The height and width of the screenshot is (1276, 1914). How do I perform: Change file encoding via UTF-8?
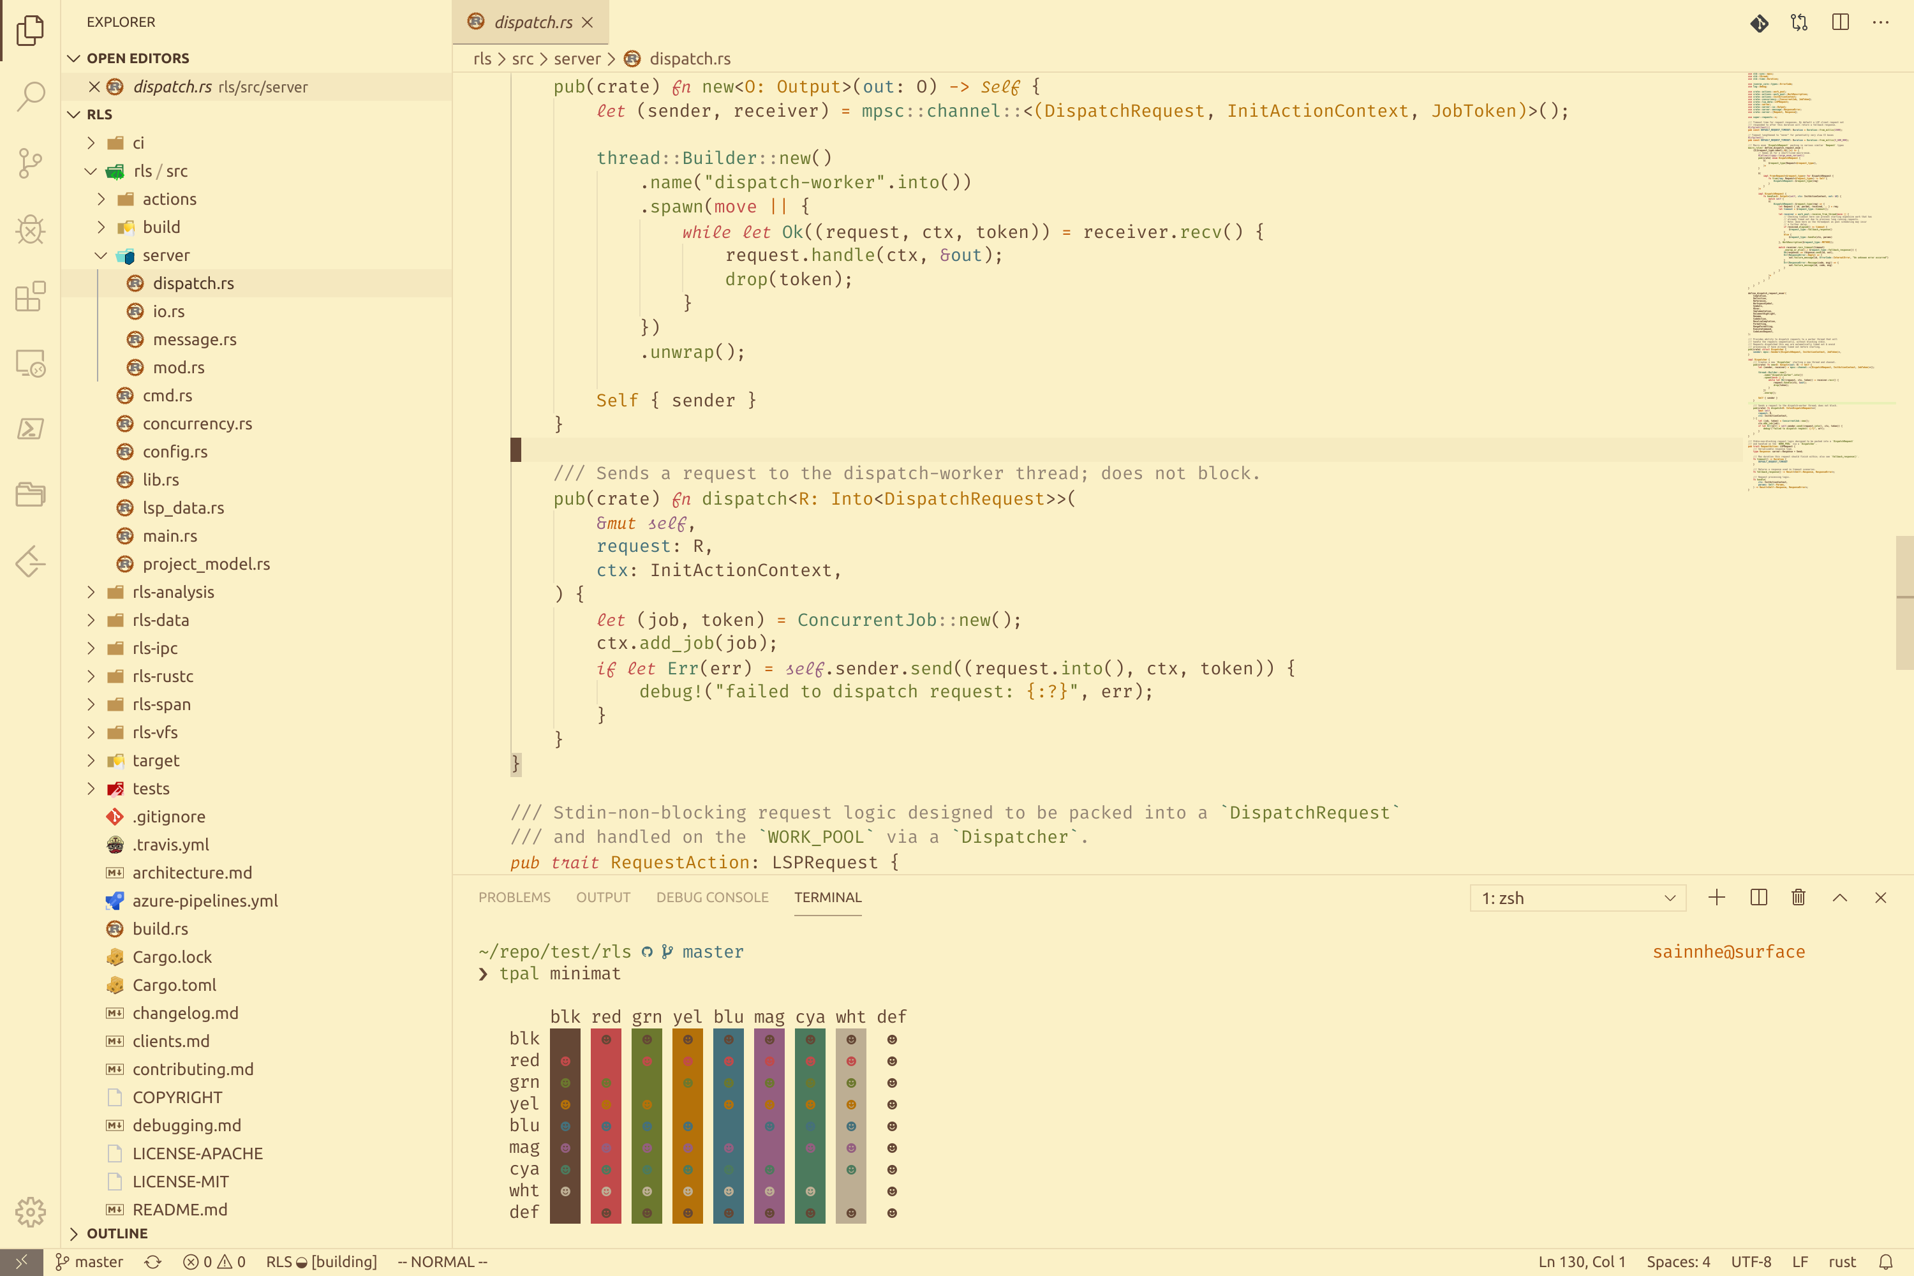[1751, 1261]
